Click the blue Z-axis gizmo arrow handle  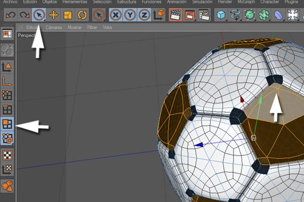[x=199, y=144]
